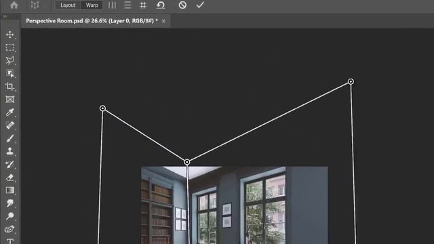This screenshot has width=434, height=244.
Task: Select the Frame tool
Action: [x=10, y=100]
